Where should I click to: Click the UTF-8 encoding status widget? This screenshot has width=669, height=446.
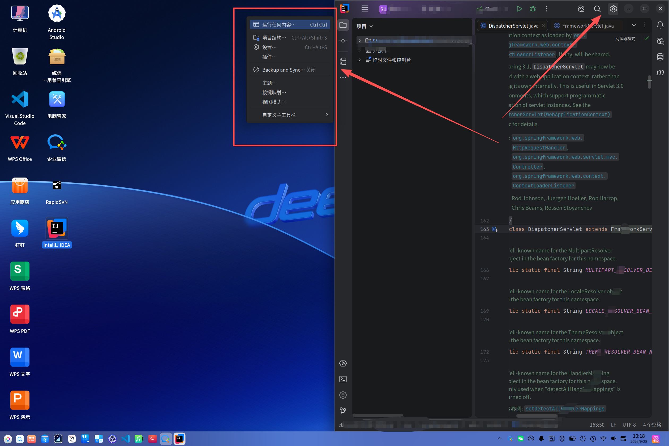click(x=629, y=425)
